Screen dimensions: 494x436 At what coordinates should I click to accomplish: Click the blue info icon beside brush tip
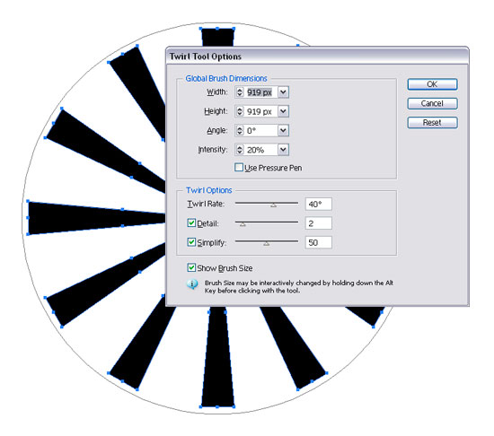192,284
